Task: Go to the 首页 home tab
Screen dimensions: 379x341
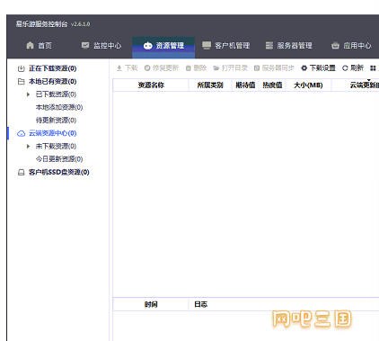Action: (40, 46)
